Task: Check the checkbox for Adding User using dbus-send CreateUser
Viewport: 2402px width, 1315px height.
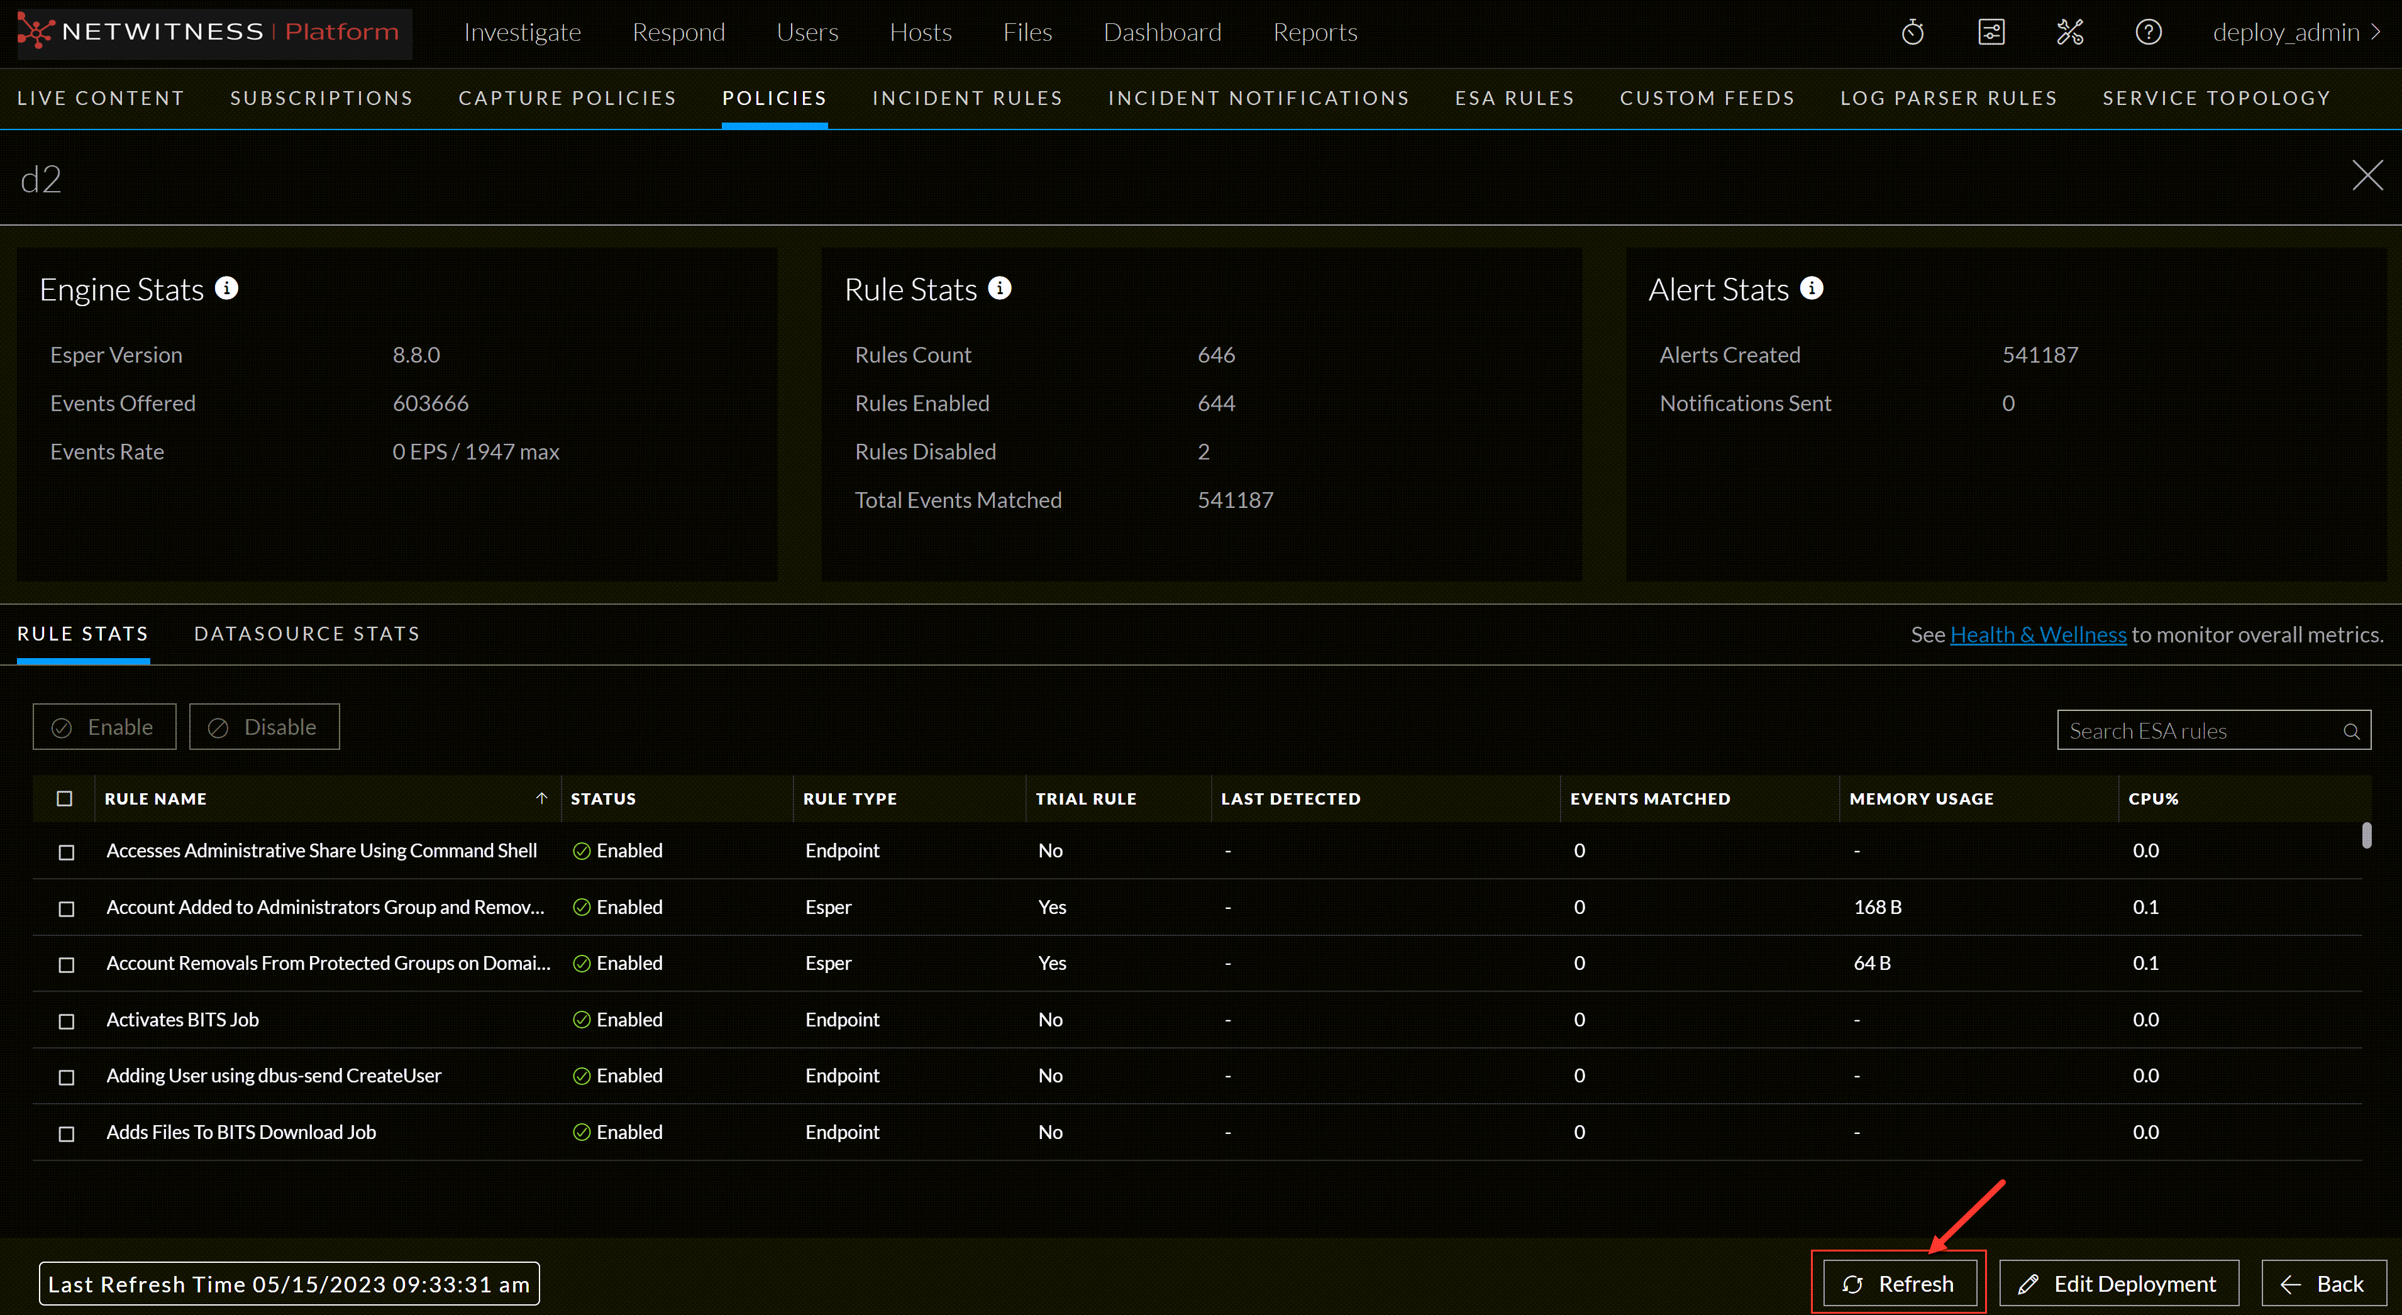Action: (x=65, y=1077)
